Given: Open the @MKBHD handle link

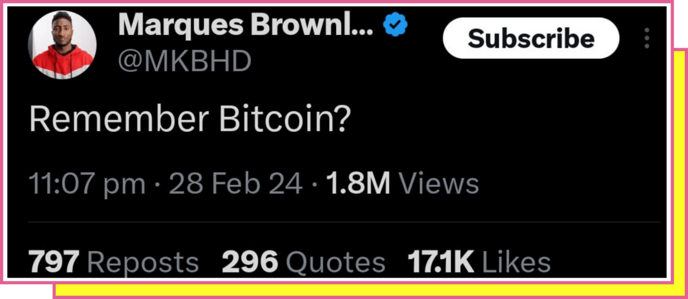Looking at the screenshot, I should point(184,62).
